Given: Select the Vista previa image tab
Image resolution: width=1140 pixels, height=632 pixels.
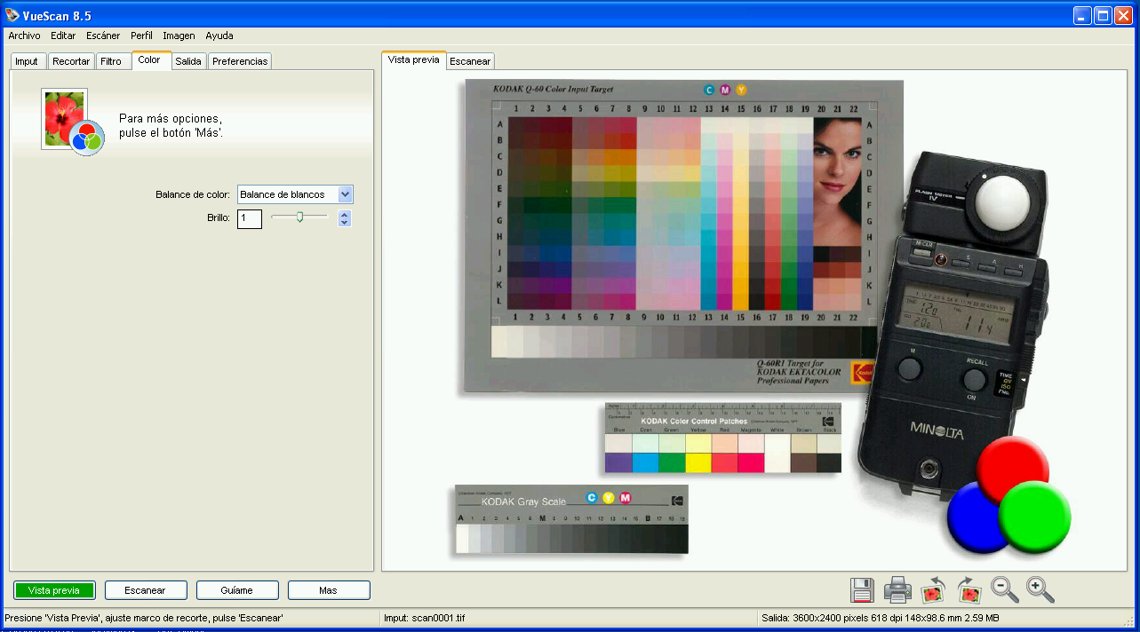Looking at the screenshot, I should coord(413,59).
